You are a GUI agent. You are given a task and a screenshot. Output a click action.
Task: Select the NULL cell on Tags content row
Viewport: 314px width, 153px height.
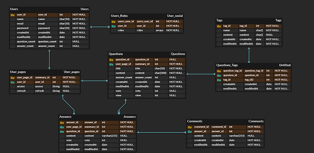point(273,35)
